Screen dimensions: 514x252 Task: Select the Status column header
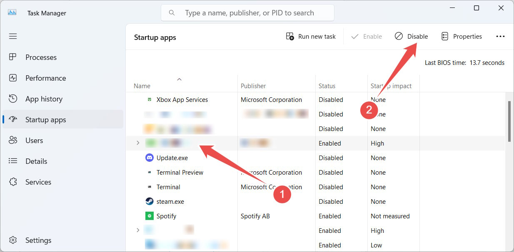click(327, 86)
